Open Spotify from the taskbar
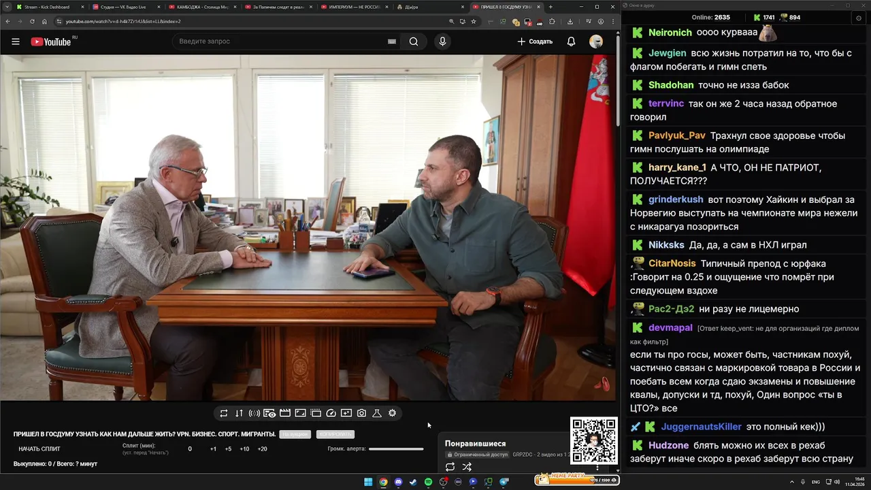Viewport: 871px width, 490px height. pos(428,482)
